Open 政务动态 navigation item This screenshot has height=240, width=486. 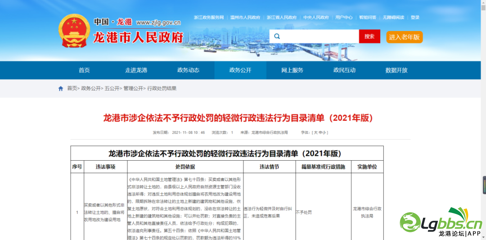pos(189,70)
